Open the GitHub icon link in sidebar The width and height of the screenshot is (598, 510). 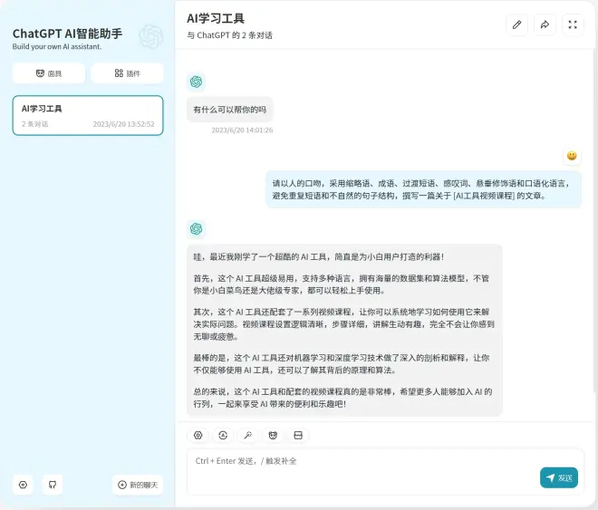point(53,485)
